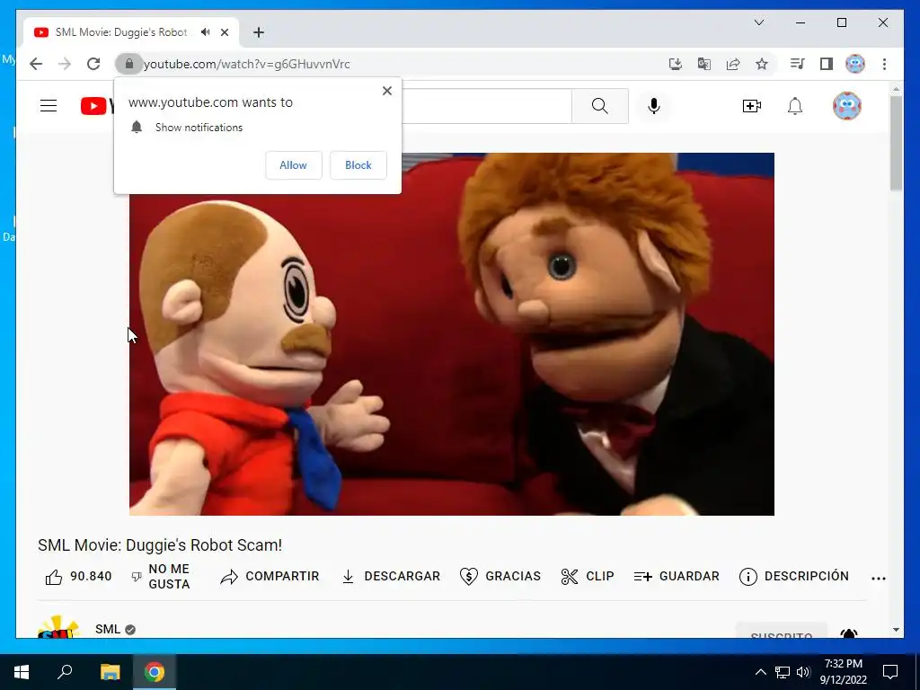Open Windows Action Center notifications

tap(890, 672)
